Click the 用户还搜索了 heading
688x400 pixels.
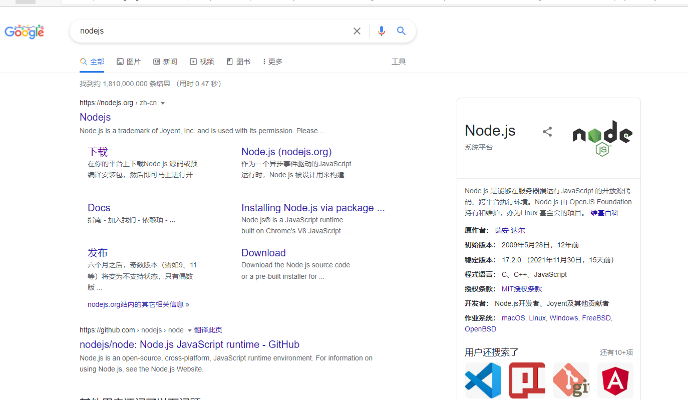[492, 352]
